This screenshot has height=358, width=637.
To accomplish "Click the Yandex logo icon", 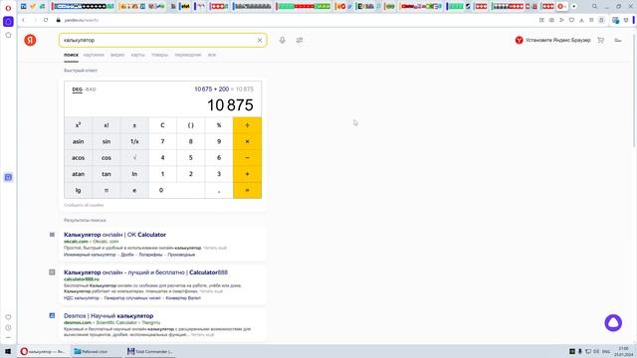I will pyautogui.click(x=30, y=40).
